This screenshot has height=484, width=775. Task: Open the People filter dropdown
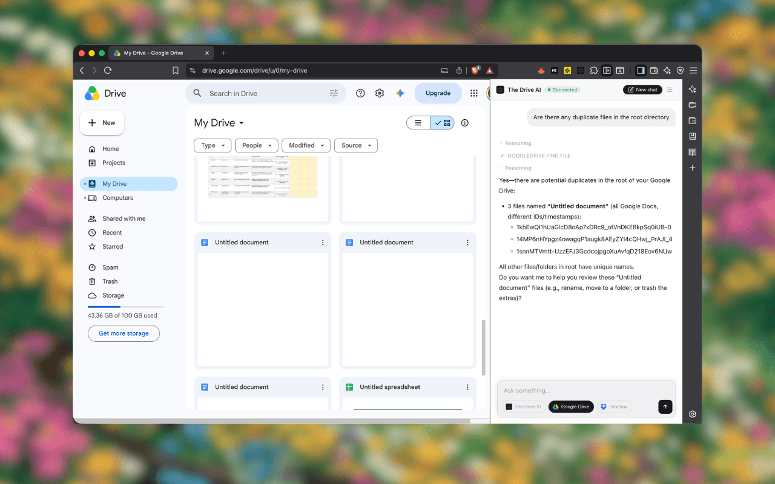257,145
